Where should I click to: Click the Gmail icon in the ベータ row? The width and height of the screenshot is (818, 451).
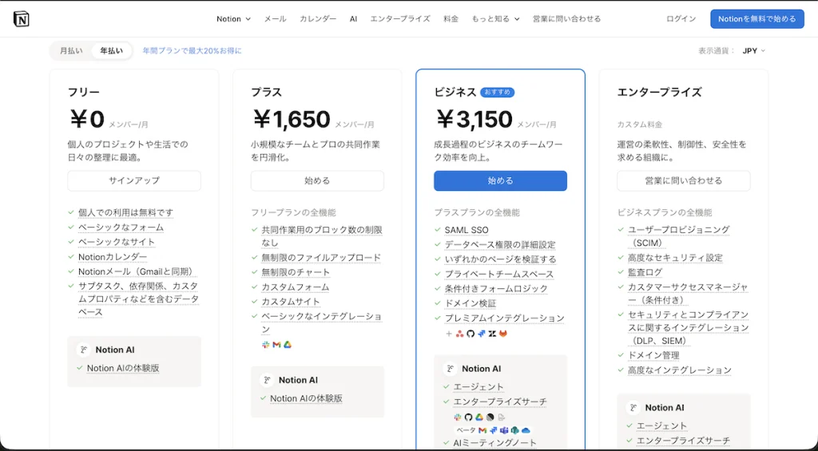(482, 430)
